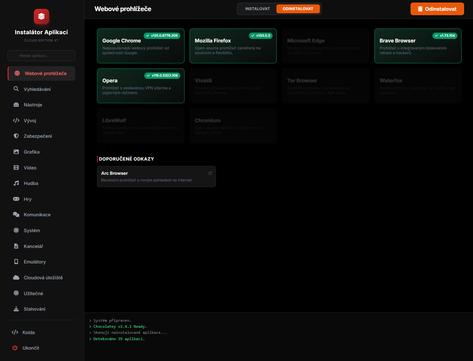Image resolution: width=473 pixels, height=361 pixels.
Task: Select the Google Chrome card
Action: (x=141, y=46)
